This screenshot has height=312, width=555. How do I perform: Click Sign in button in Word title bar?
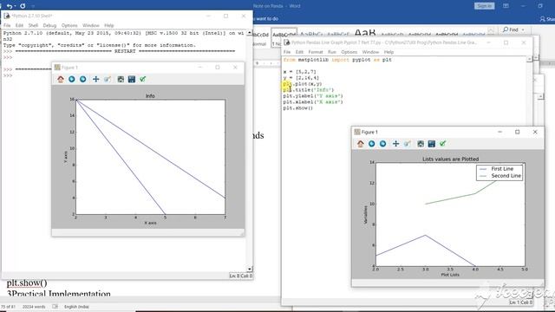484,6
